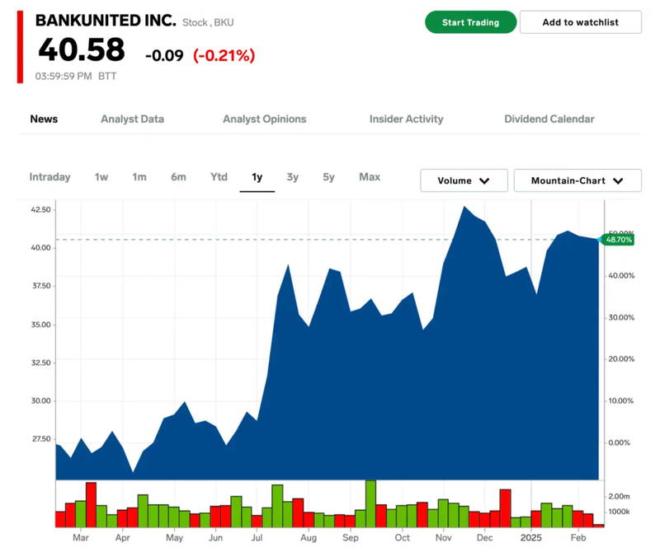Add stock to watchlist
This screenshot has width=660, height=552.
(580, 22)
